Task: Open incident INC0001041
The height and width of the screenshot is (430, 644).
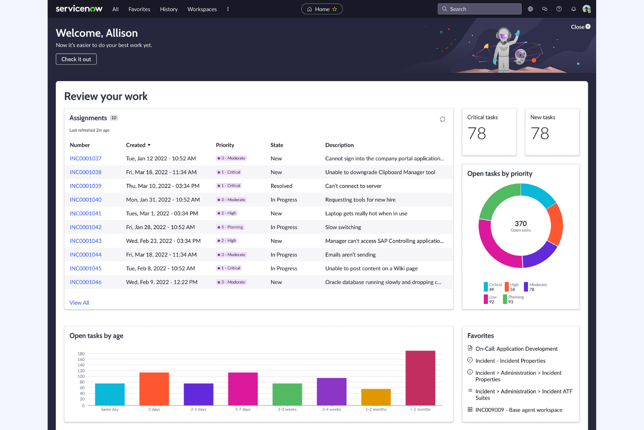Action: point(85,213)
